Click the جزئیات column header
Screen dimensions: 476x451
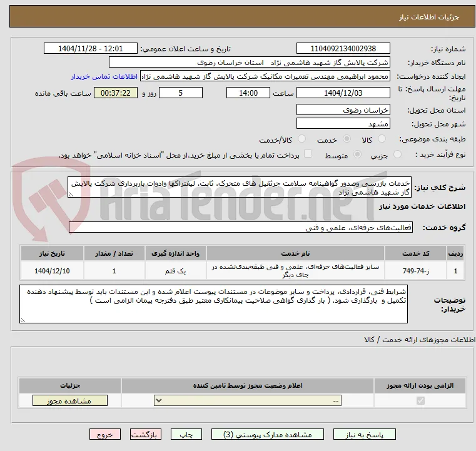pyautogui.click(x=70, y=385)
